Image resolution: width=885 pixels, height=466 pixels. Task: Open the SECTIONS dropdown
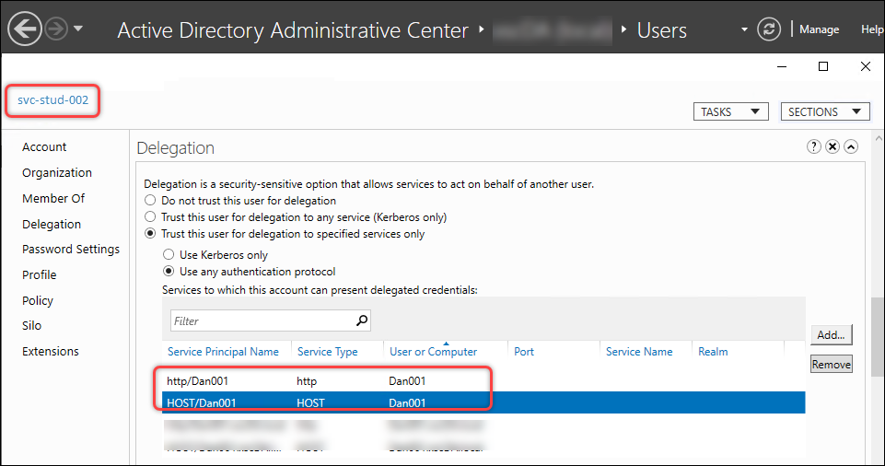tap(825, 111)
